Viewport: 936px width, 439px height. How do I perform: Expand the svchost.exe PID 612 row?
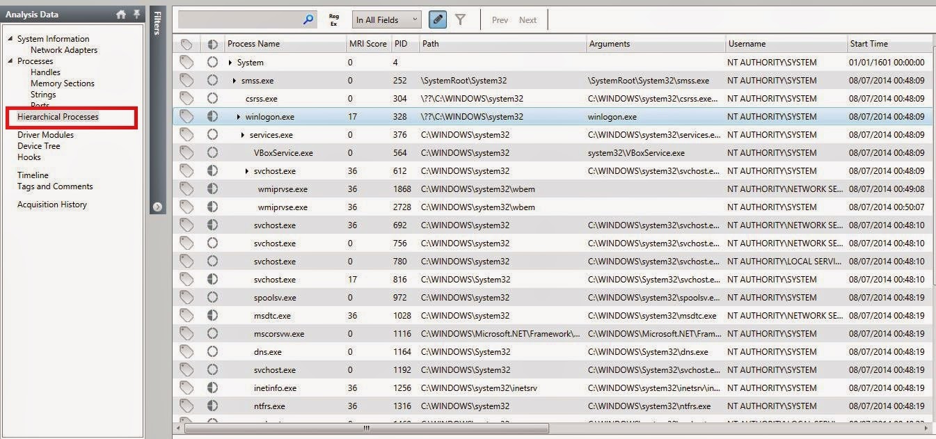click(x=247, y=171)
